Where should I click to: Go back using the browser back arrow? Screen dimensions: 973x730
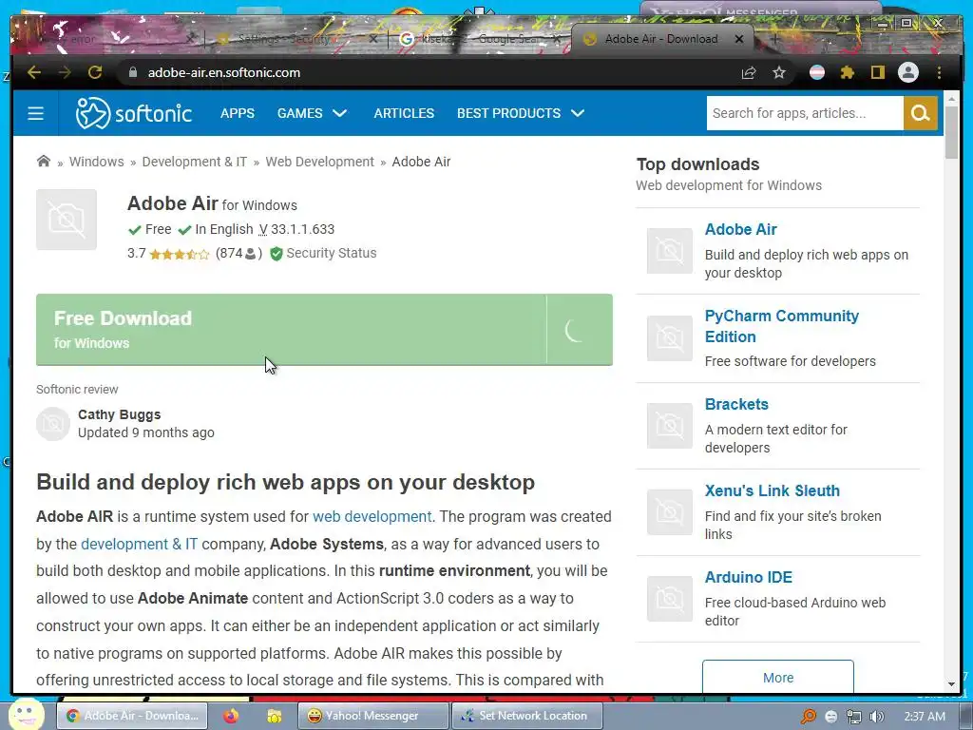tap(34, 72)
